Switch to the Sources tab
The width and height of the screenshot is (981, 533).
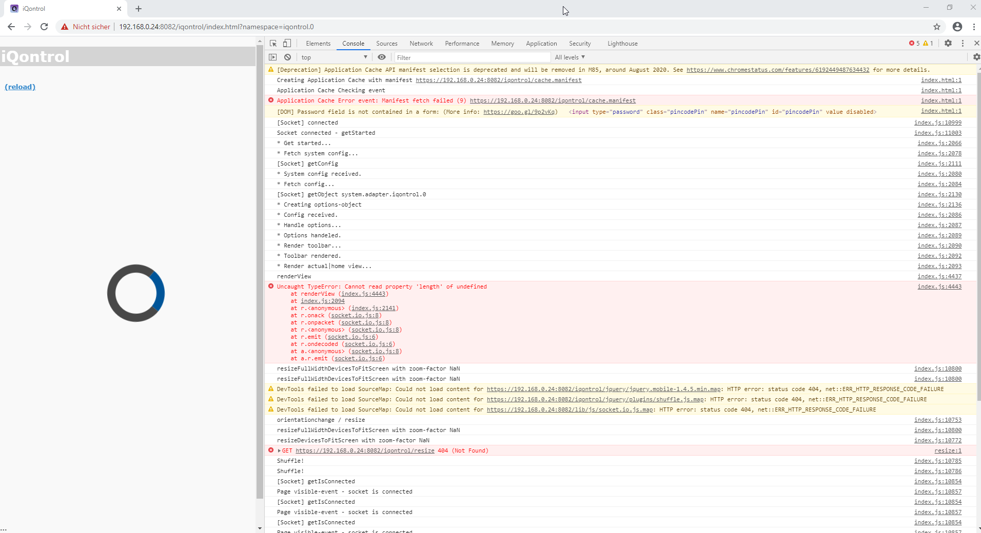tap(387, 44)
